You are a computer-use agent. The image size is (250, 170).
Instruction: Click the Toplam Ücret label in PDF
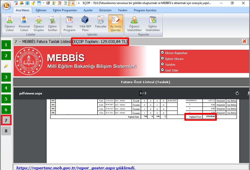[196, 117]
